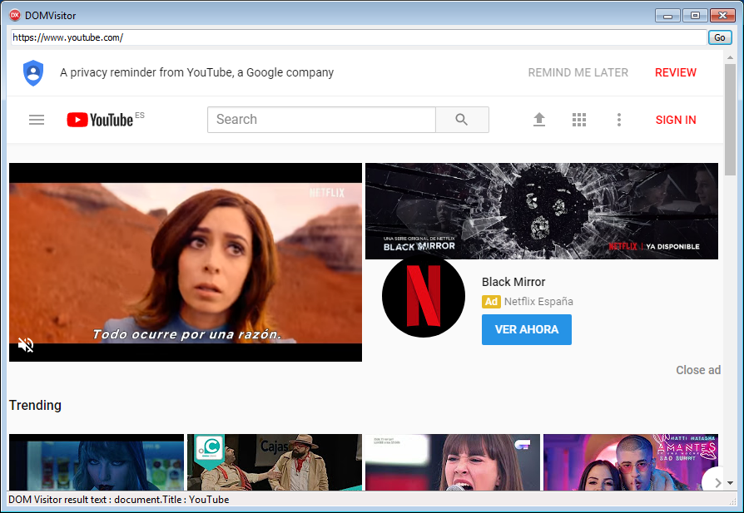Open the Black Mirror banner ad
The width and height of the screenshot is (744, 513).
click(542, 211)
